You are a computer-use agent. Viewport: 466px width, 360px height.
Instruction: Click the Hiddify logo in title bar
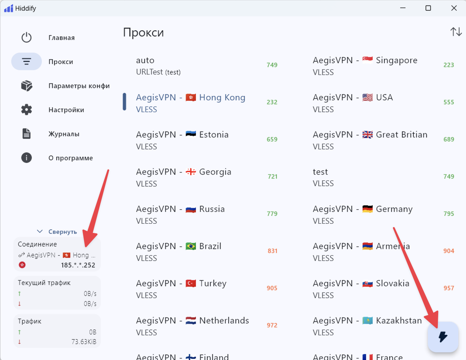(x=9, y=8)
